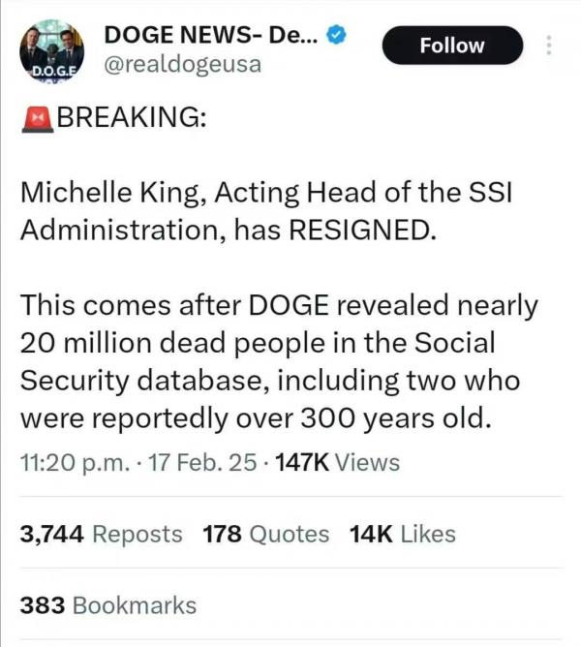Screen dimensions: 581x647
Task: Open the @realdogeusa handle link
Action: tap(182, 65)
